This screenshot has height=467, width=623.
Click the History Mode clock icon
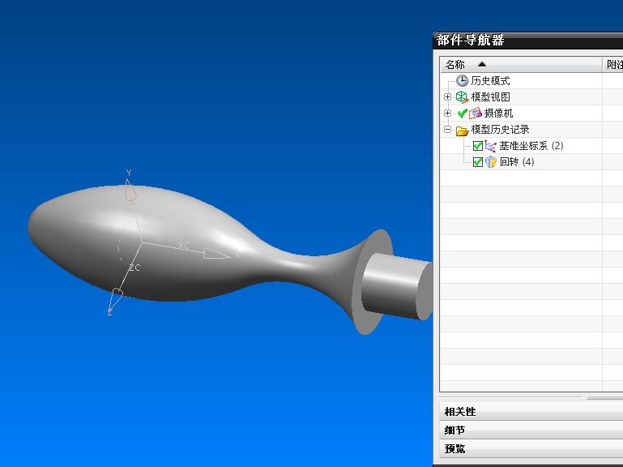click(x=462, y=81)
